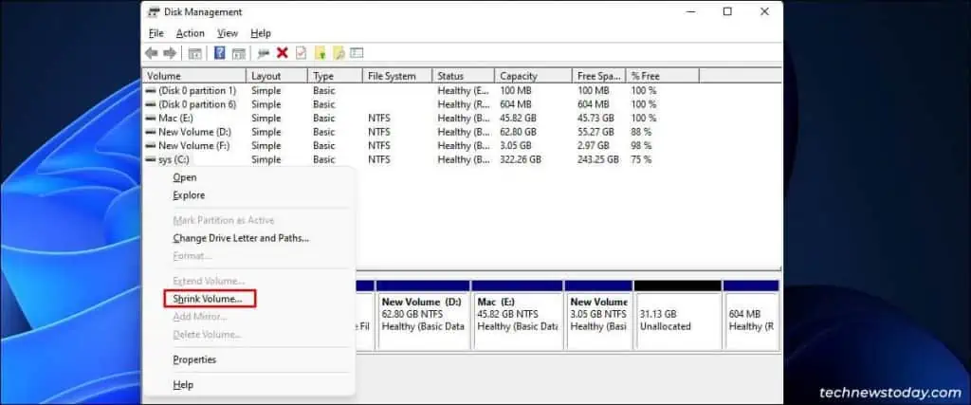Click the yellow toolbar icon with green arrow
The image size is (971, 405).
pyautogui.click(x=320, y=53)
